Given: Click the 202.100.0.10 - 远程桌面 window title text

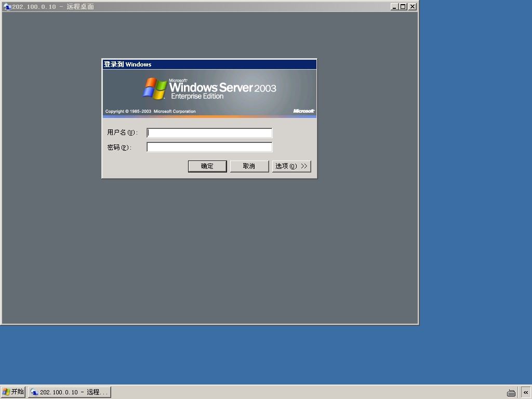Looking at the screenshot, I should pyautogui.click(x=53, y=6).
